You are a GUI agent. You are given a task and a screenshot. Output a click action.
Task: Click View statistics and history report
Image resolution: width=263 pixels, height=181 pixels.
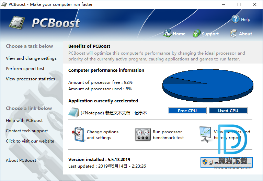point(232,135)
